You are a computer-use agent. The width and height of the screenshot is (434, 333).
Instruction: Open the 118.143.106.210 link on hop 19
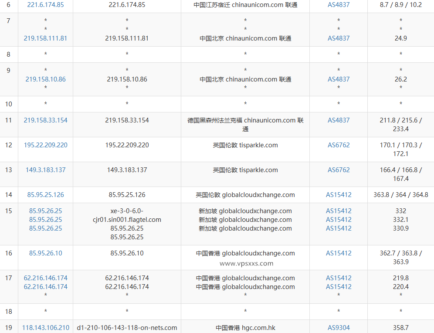click(45, 327)
